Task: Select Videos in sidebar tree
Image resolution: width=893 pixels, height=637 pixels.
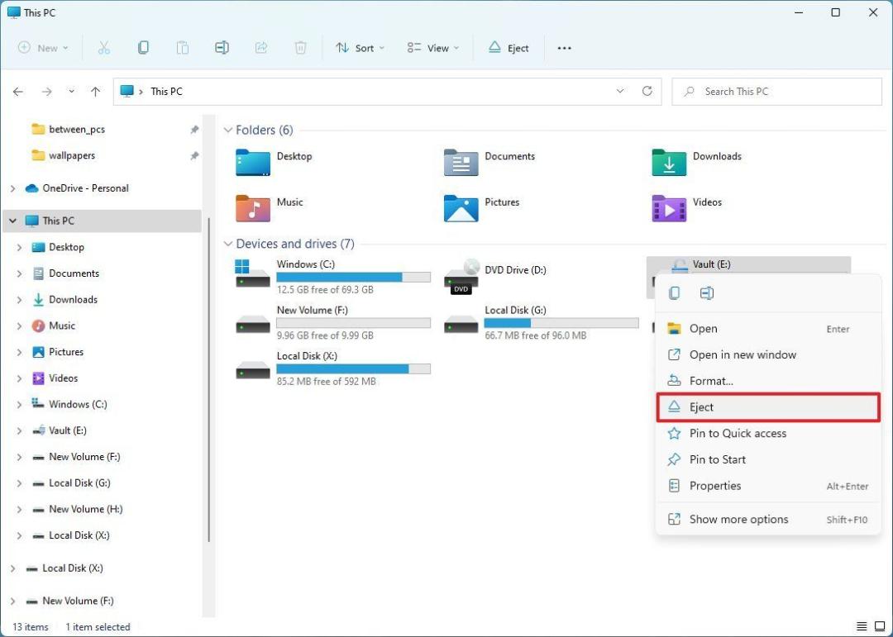Action: point(63,378)
